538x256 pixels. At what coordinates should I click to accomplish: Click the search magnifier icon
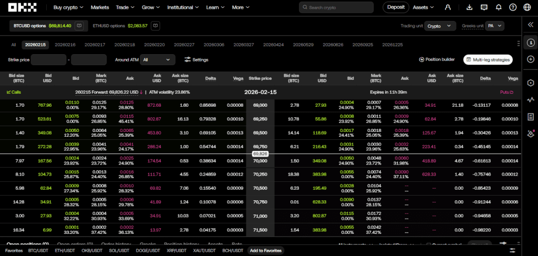click(x=305, y=7)
